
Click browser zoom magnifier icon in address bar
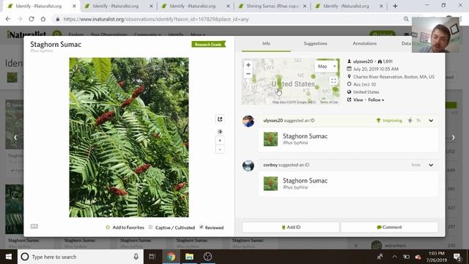click(406, 19)
